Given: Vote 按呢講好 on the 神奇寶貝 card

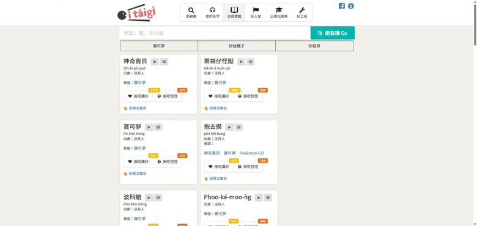Looking at the screenshot, I should tap(138, 96).
